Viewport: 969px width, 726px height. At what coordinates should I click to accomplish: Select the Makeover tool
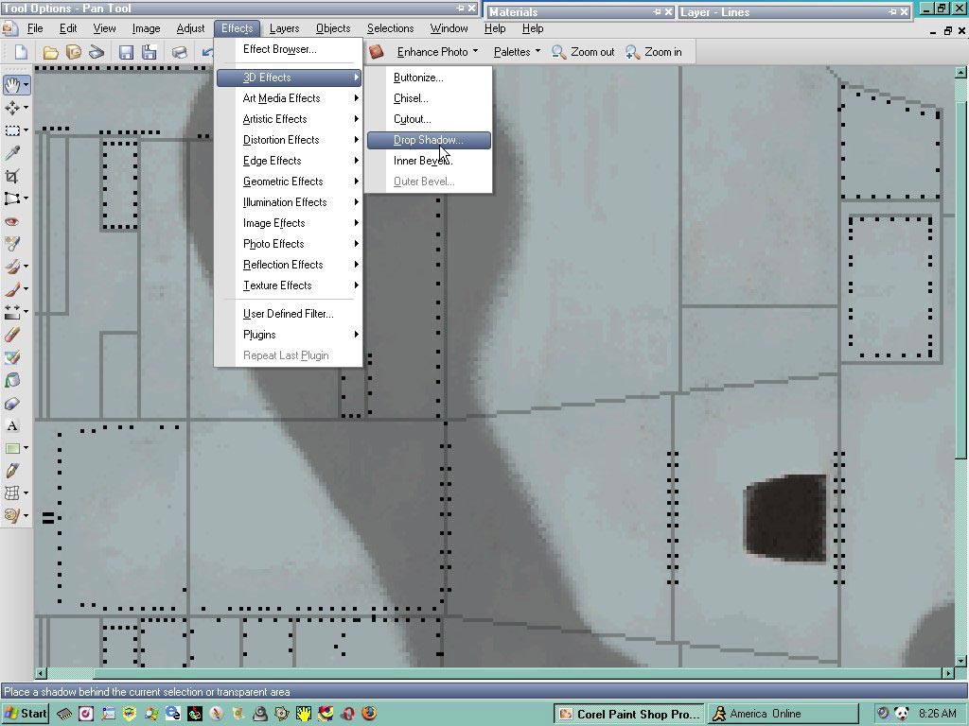tap(12, 244)
